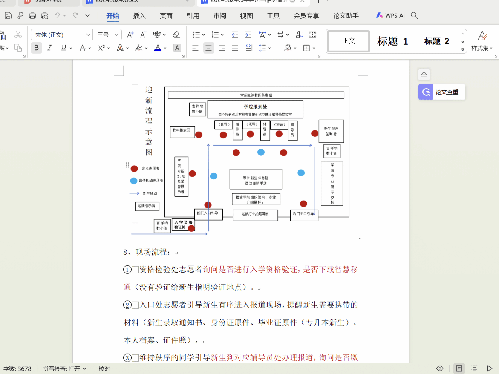Click the print icon in quick access toolbar
The height and width of the screenshot is (374, 499).
pyautogui.click(x=32, y=15)
